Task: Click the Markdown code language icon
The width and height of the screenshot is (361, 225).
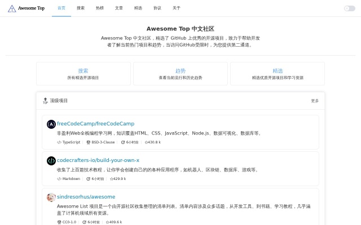Action: coord(59,179)
